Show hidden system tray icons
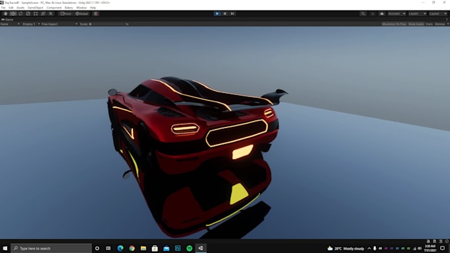 (369, 248)
